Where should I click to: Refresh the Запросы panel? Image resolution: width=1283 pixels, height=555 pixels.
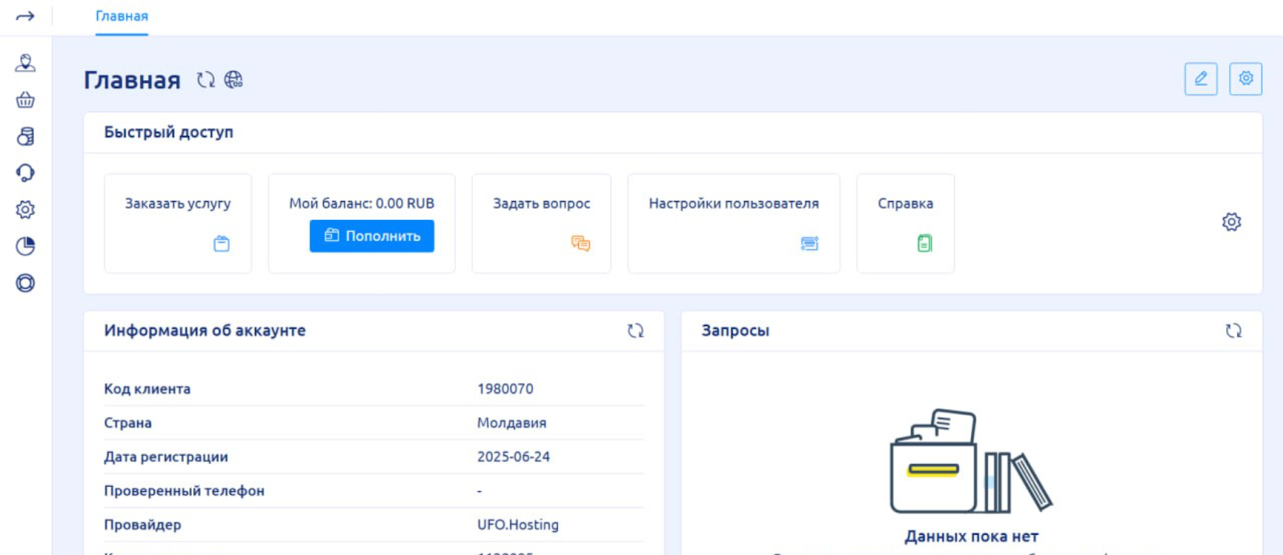(1234, 331)
